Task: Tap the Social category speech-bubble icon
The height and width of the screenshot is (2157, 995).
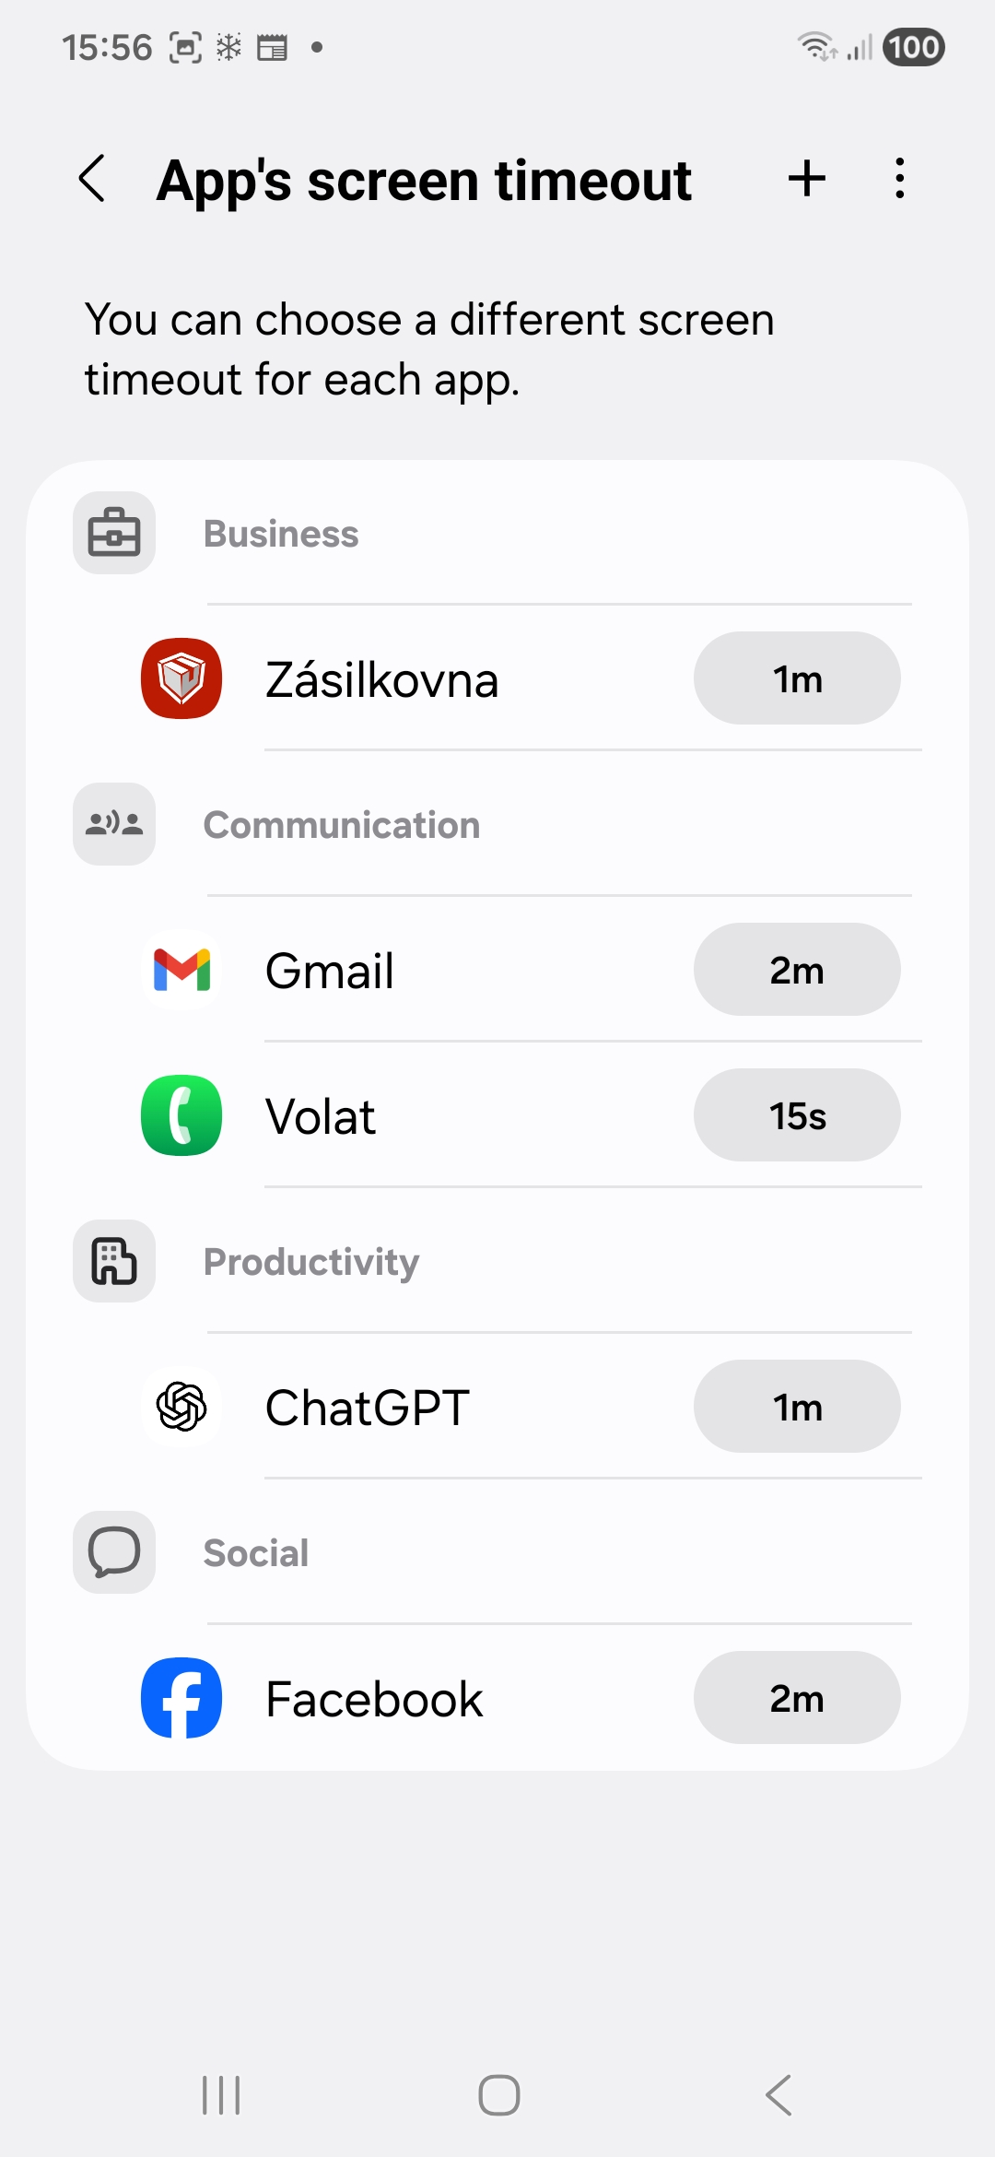Action: (x=114, y=1552)
